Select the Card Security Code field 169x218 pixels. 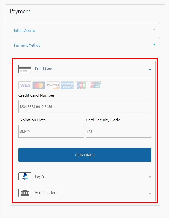(118, 131)
